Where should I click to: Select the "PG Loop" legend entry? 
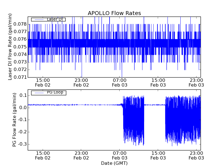click(x=49, y=93)
